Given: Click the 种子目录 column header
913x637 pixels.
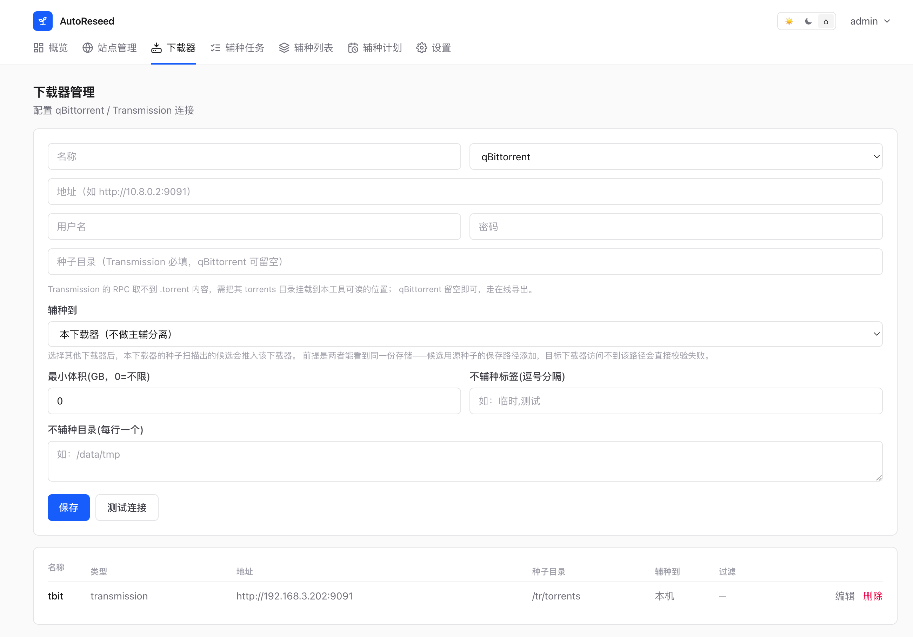Looking at the screenshot, I should (549, 571).
